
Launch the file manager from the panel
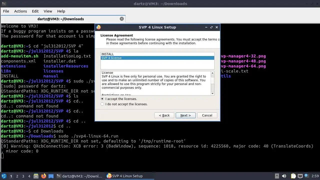tap(36, 176)
